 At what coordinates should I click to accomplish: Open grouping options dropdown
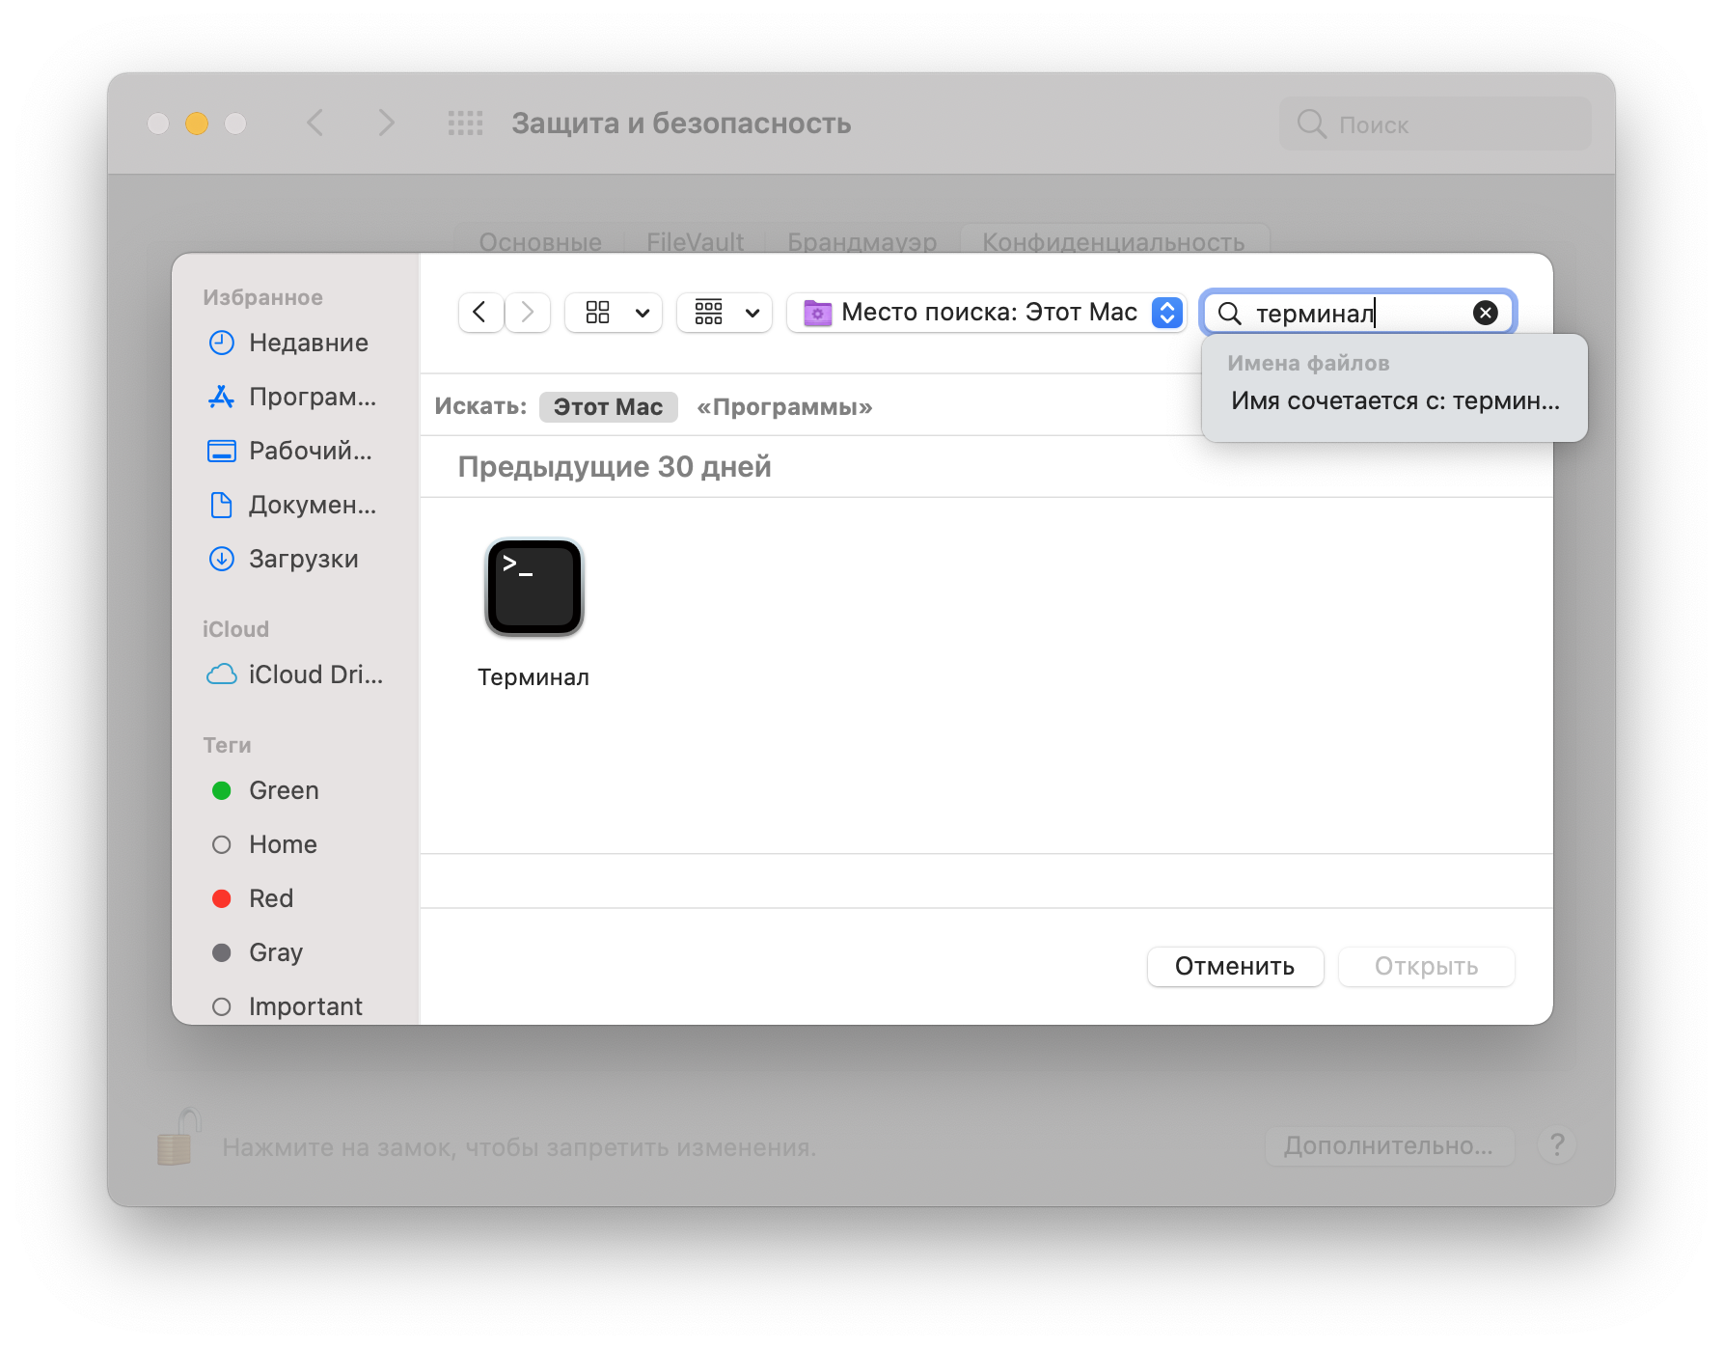[x=725, y=313]
